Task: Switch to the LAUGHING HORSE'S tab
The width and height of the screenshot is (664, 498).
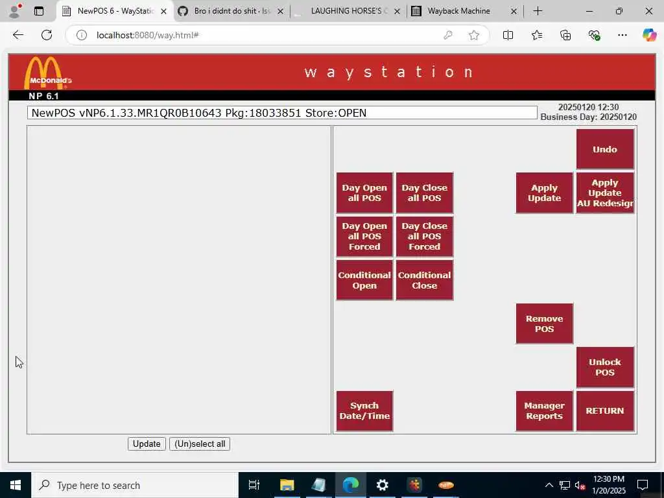Action: coord(348,11)
